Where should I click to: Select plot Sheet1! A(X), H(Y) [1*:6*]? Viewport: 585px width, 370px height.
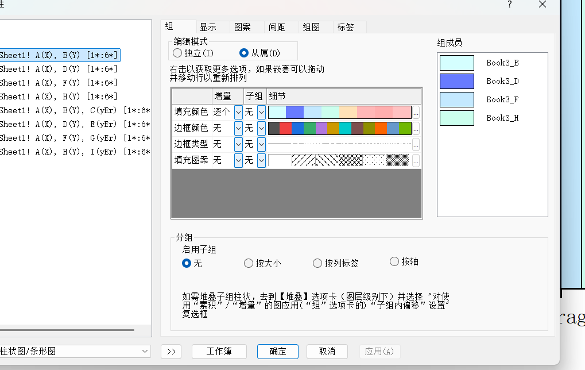[59, 97]
